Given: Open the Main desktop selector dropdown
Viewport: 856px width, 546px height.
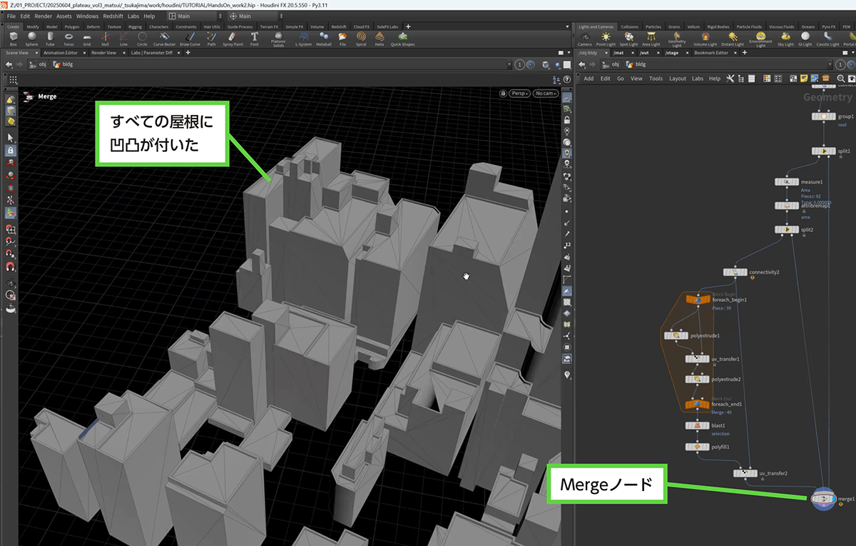Looking at the screenshot, I should pos(192,16).
